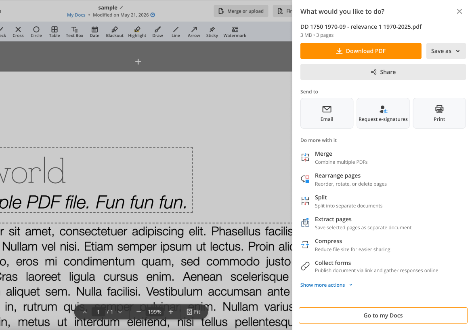Select the Line tool
This screenshot has height=330, width=474.
(x=176, y=32)
